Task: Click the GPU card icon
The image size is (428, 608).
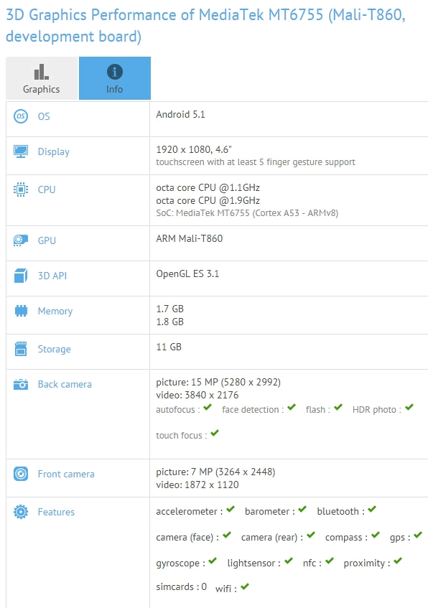Action: tap(21, 240)
